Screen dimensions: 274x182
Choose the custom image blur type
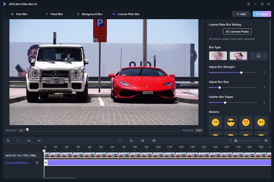click(259, 56)
